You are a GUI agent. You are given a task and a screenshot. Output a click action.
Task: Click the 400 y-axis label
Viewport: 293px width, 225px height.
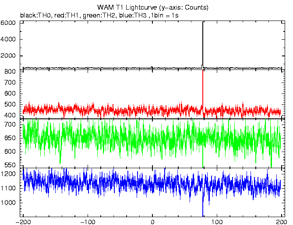10,115
